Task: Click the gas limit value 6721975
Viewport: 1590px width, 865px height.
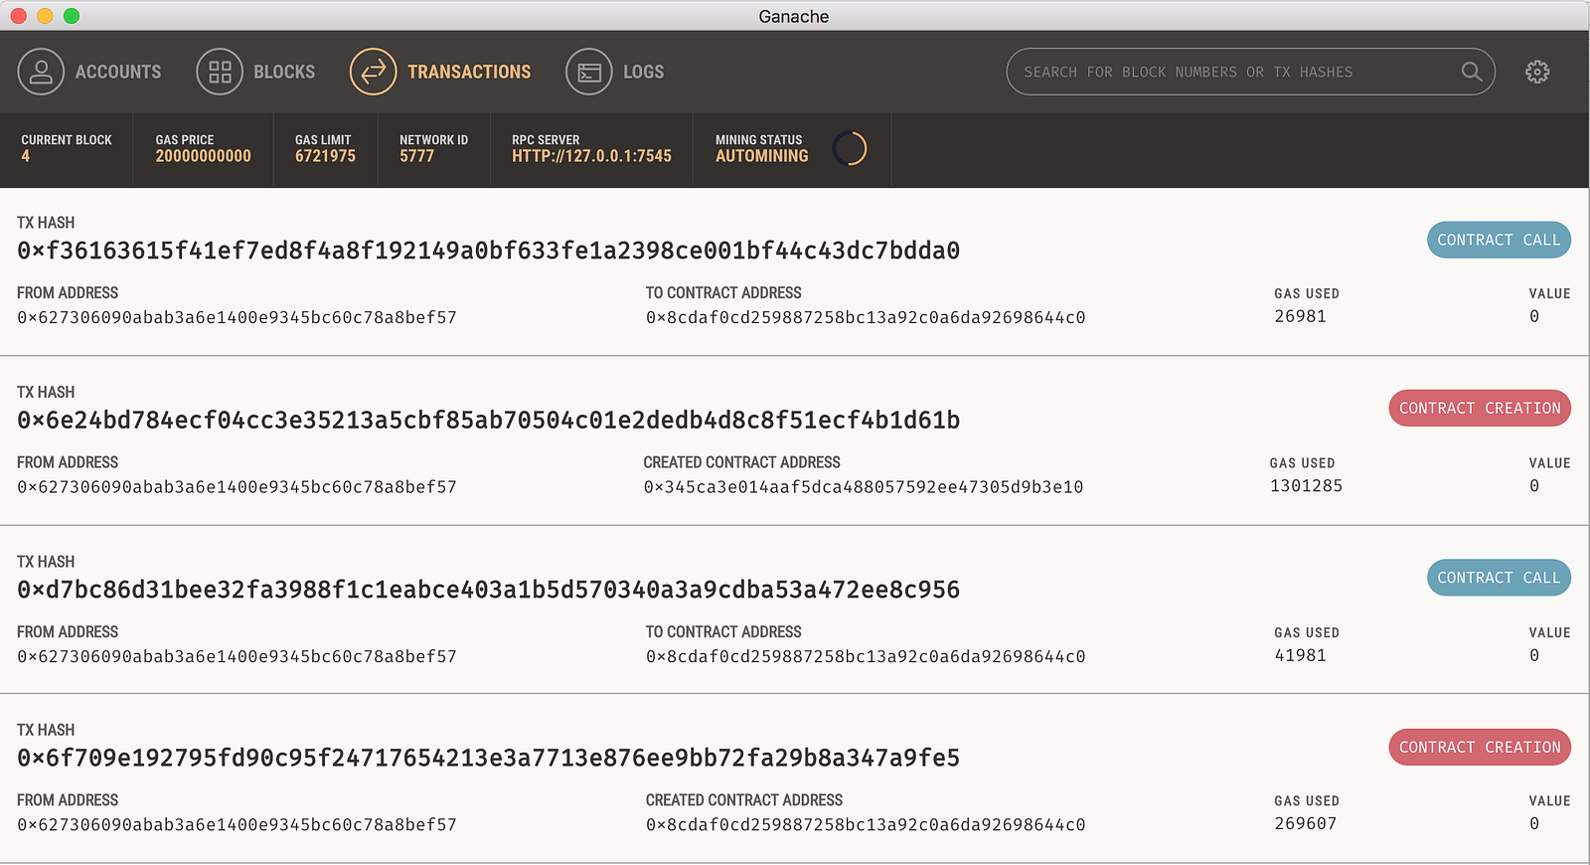Action: click(325, 156)
